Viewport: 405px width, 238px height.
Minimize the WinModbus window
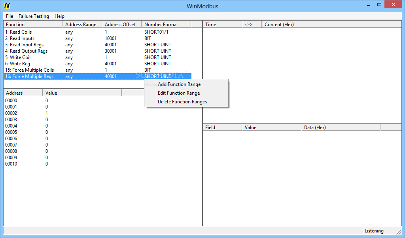(x=369, y=5)
